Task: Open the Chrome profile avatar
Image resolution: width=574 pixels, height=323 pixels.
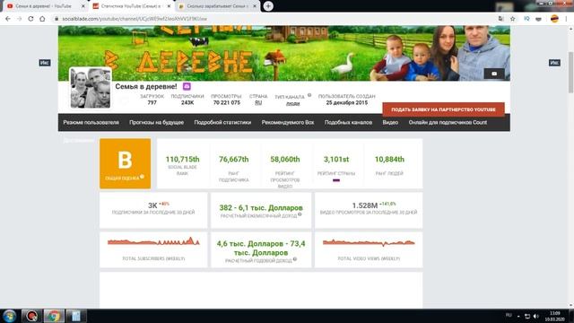Action: point(554,19)
